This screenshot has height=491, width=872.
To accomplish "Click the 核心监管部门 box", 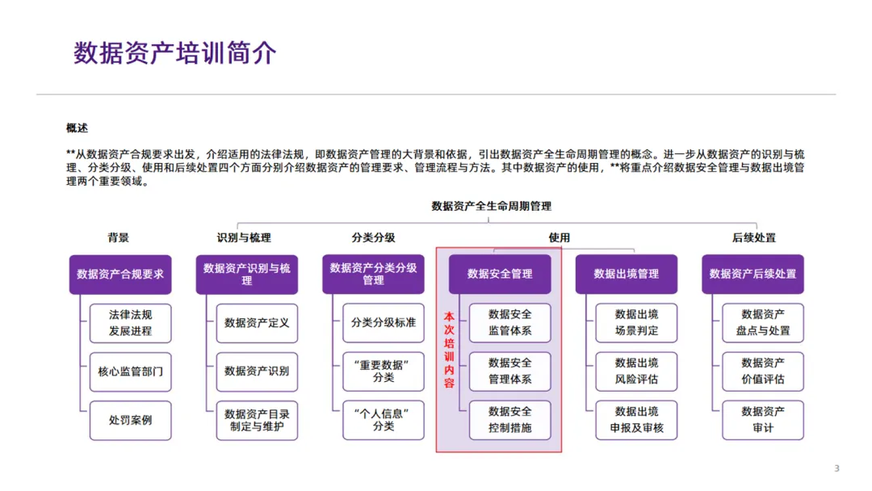I will [x=130, y=371].
